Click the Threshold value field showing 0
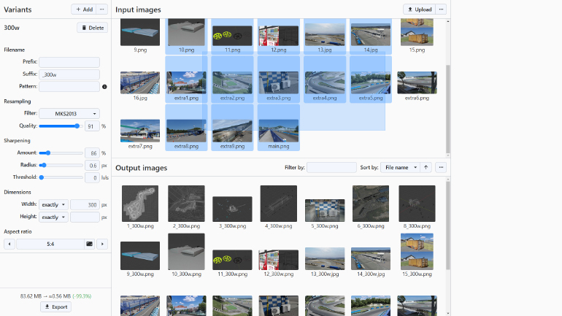This screenshot has width=562, height=316. coord(92,177)
